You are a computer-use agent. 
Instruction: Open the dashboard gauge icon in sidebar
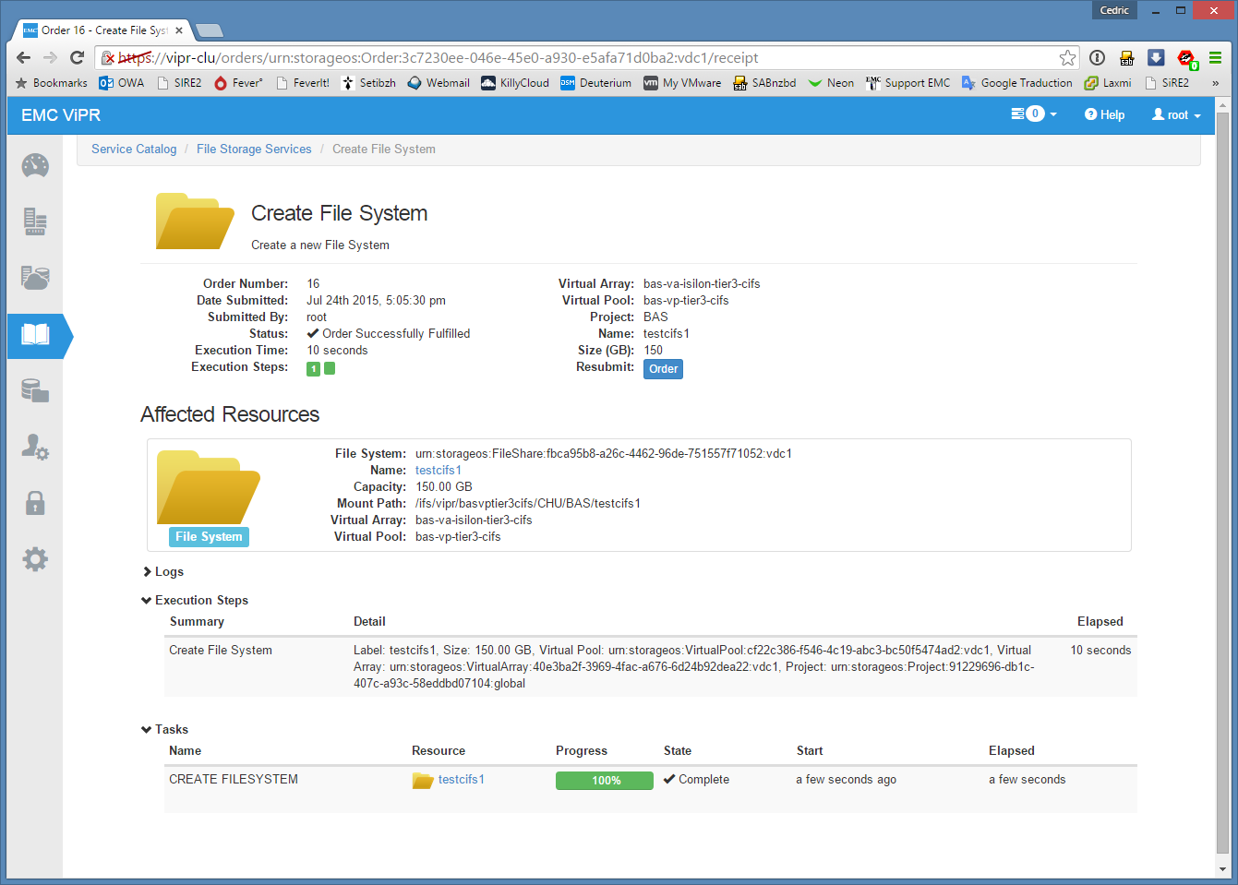coord(35,166)
